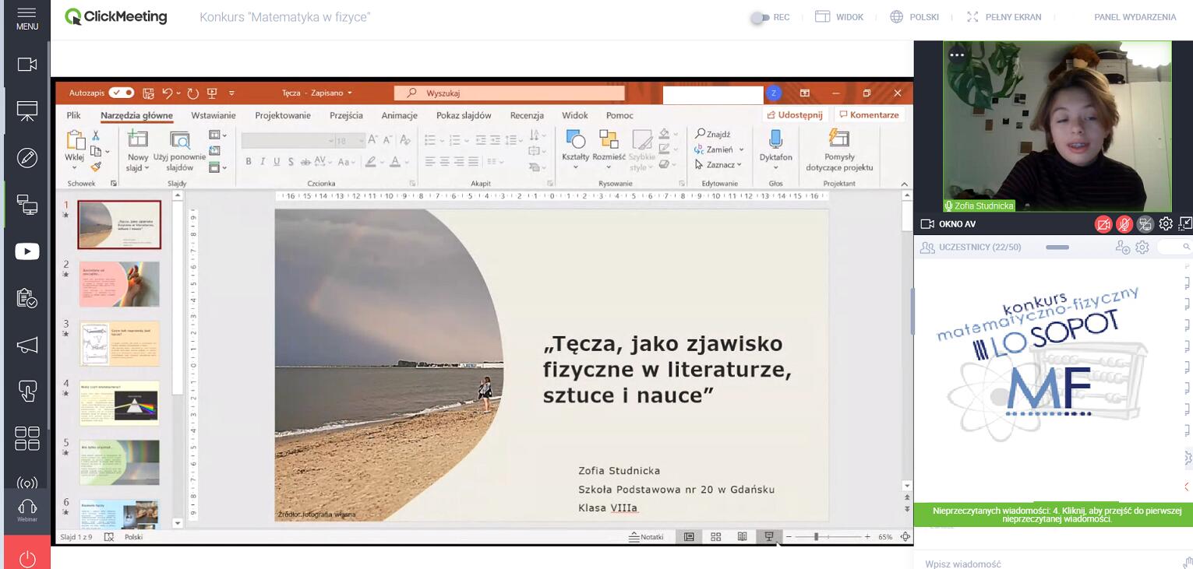Image resolution: width=1193 pixels, height=569 pixels.
Task: Click the camera icon in left sidebar
Action: [x=27, y=65]
